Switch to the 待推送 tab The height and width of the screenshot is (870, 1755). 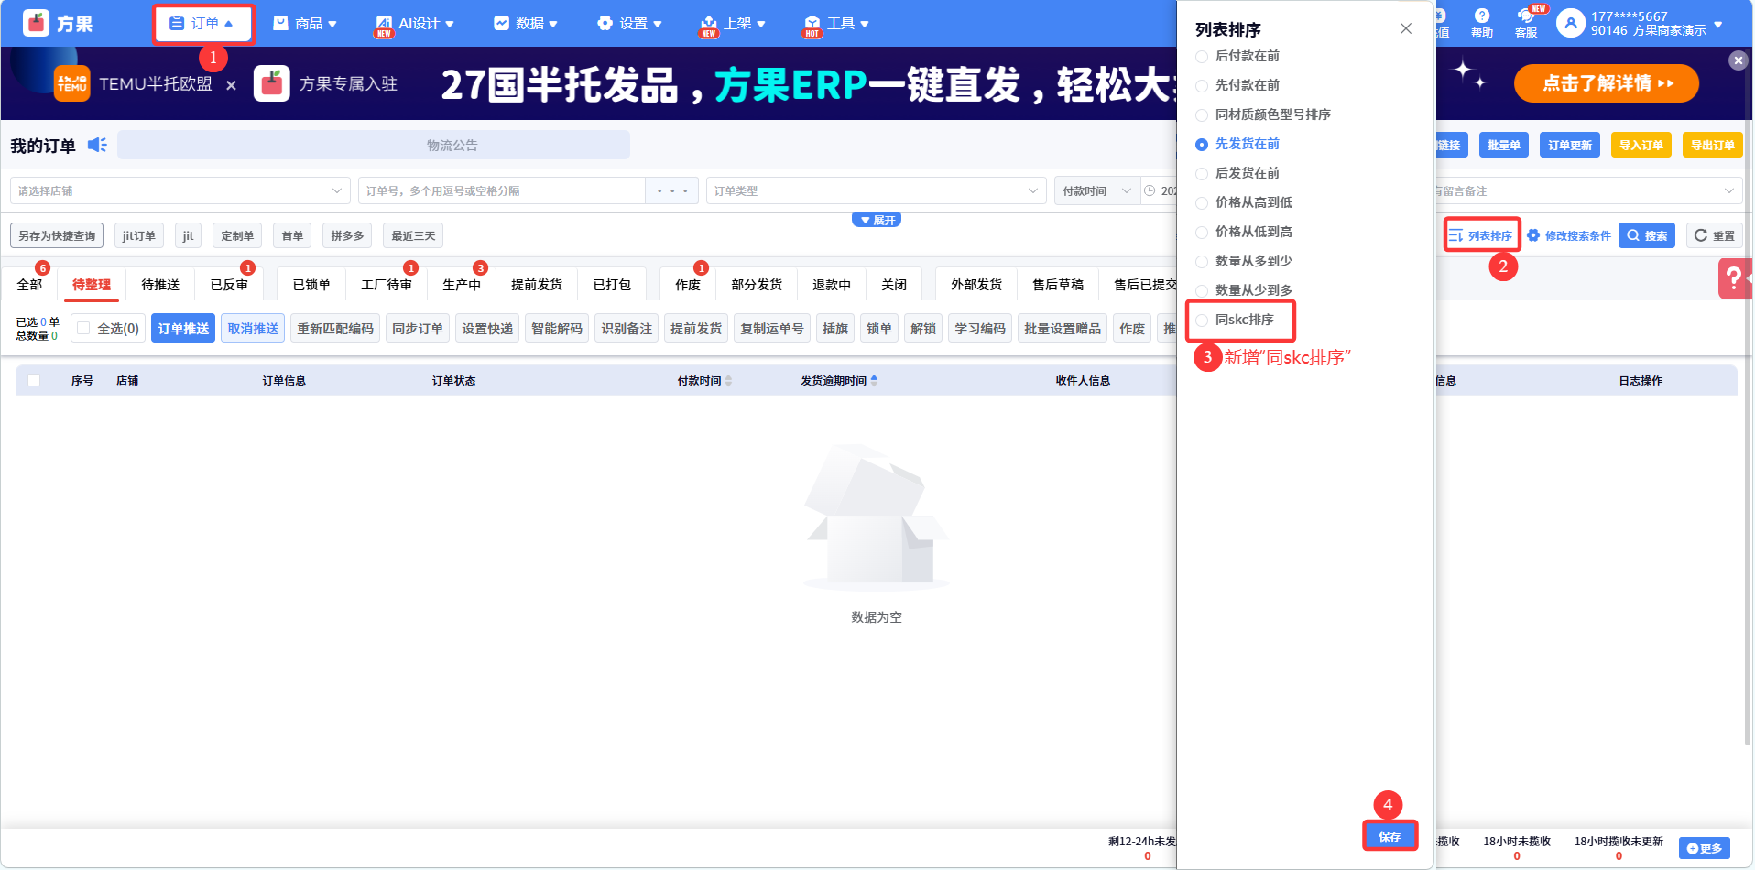[160, 285]
